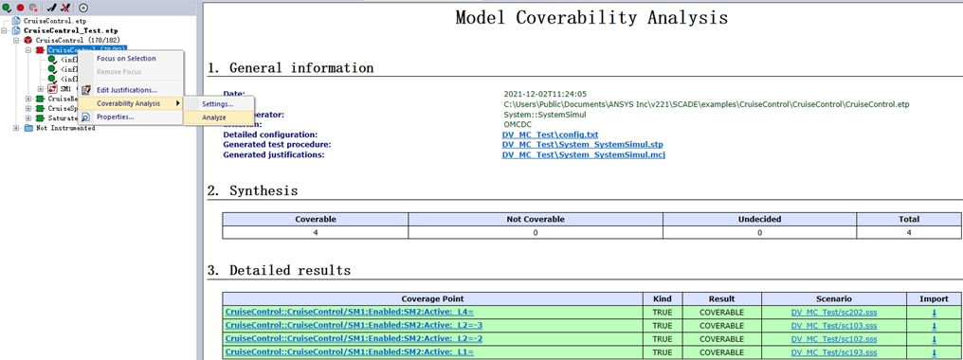
Task: Click the Not Coverable column header
Action: point(536,220)
